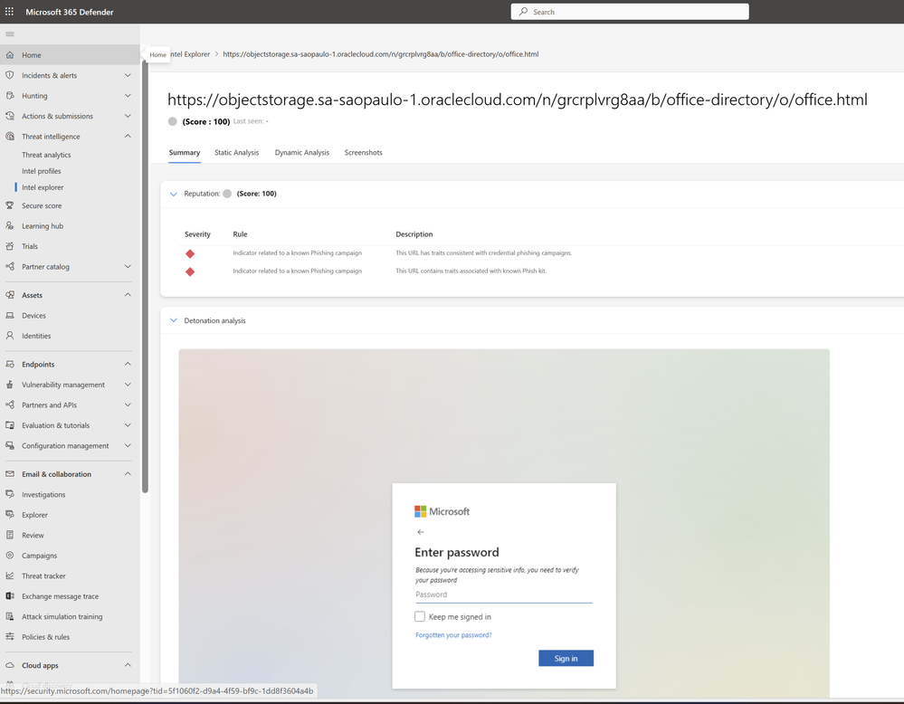The height and width of the screenshot is (704, 904).
Task: Collapse Email & collaboration chevron
Action: (128, 474)
